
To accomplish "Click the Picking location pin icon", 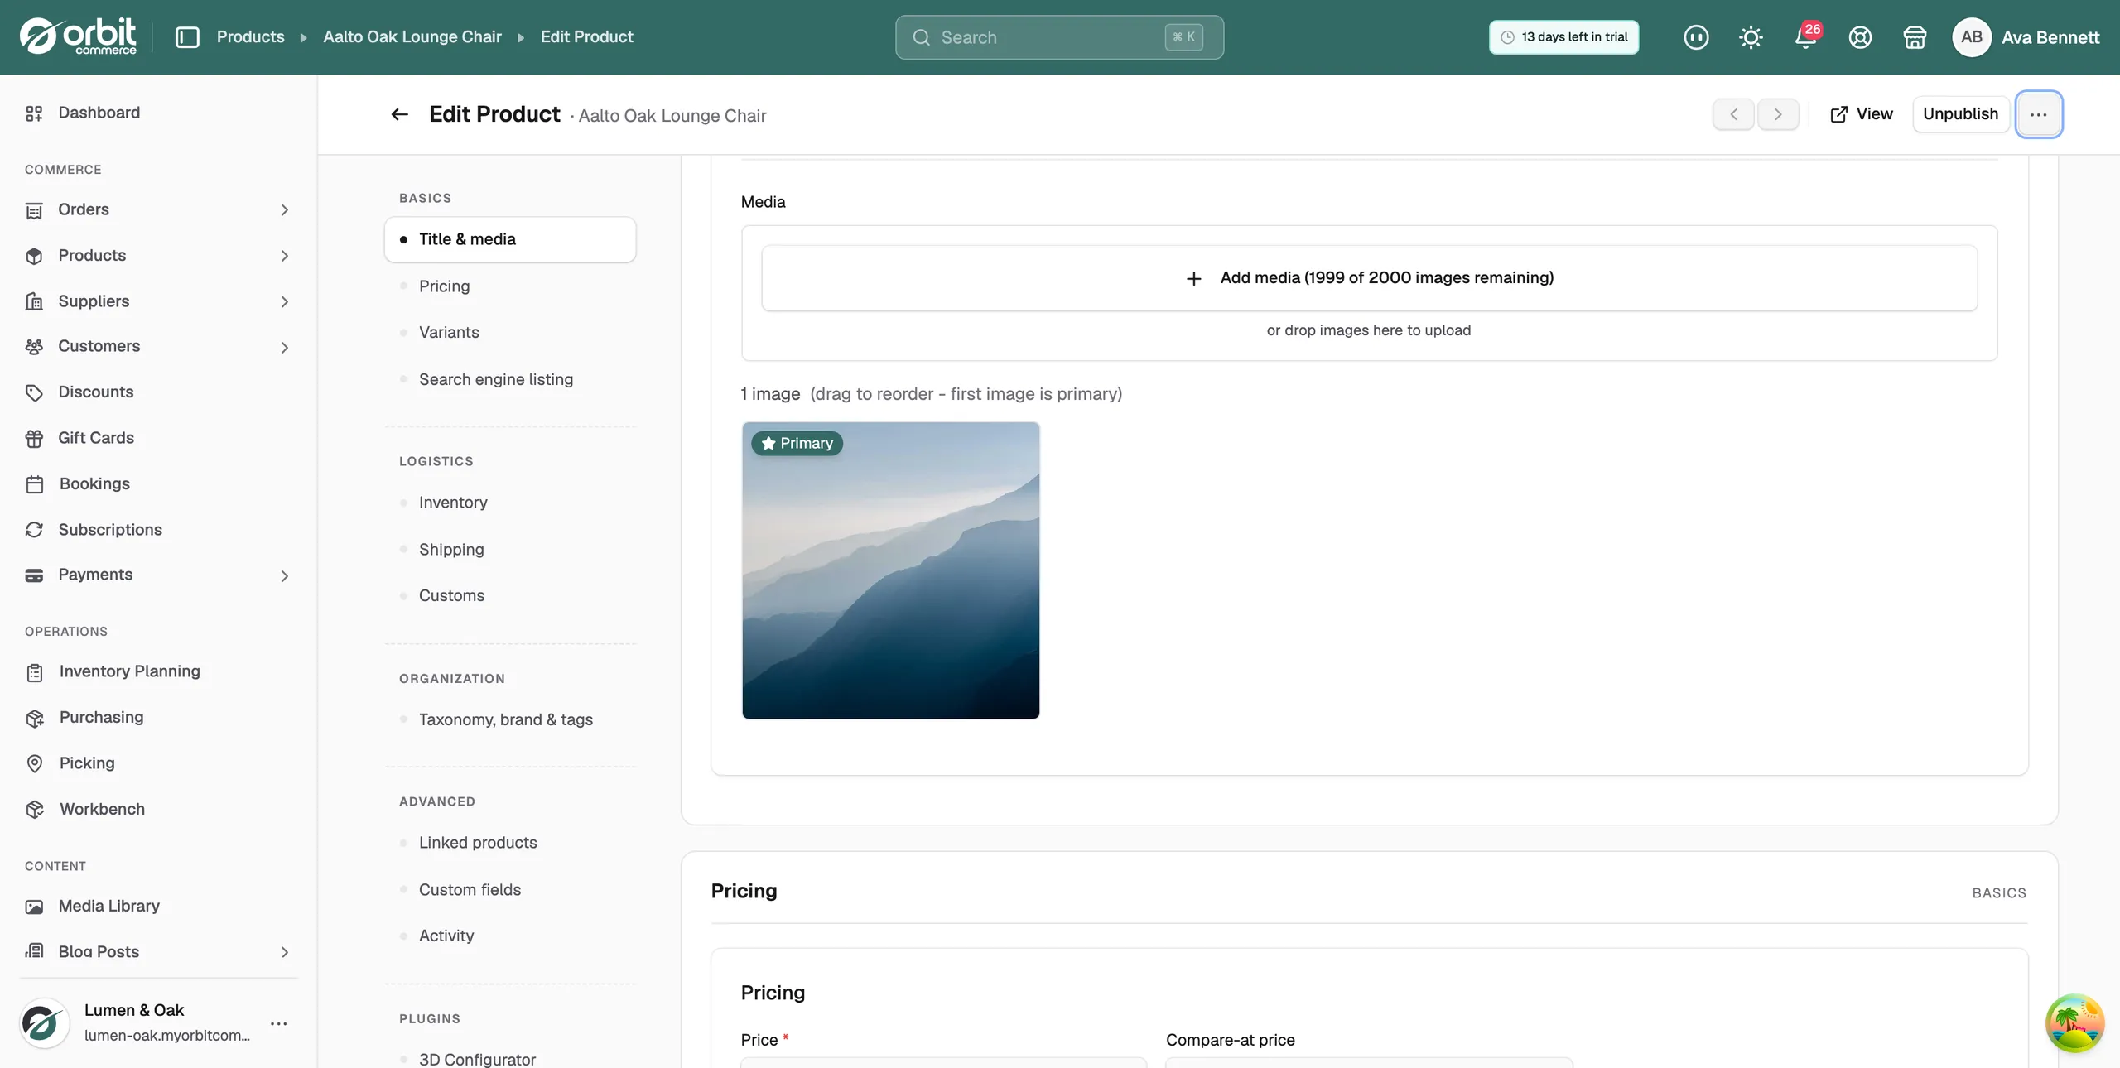I will [x=34, y=763].
